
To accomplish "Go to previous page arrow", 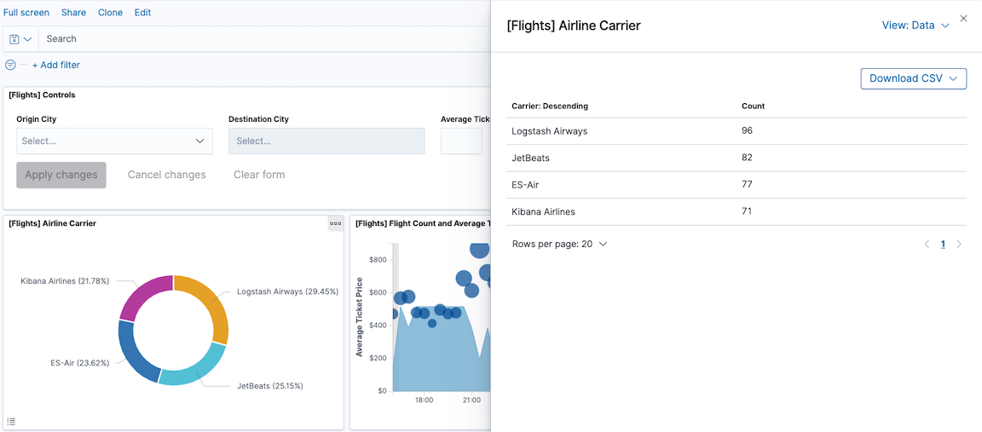I will (927, 245).
